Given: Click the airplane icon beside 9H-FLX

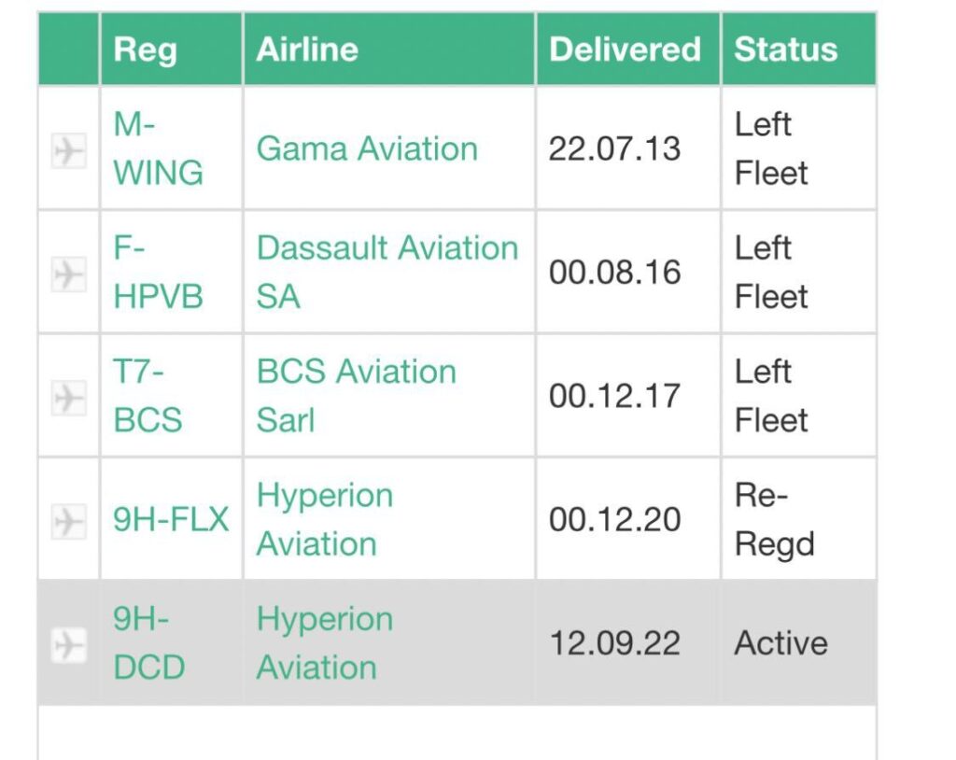Looking at the screenshot, I should point(68,520).
